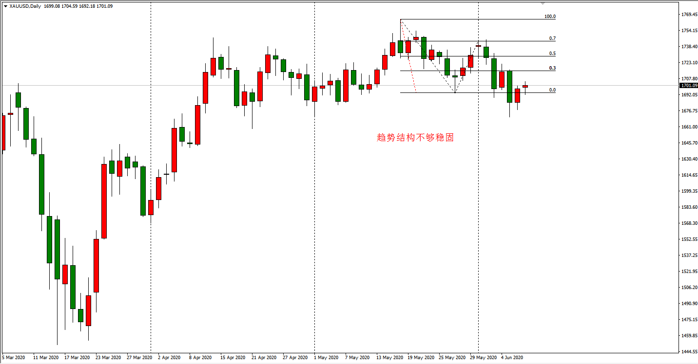Click the 1444.55 price on price scale
This screenshot has width=698, height=364.
pyautogui.click(x=689, y=351)
